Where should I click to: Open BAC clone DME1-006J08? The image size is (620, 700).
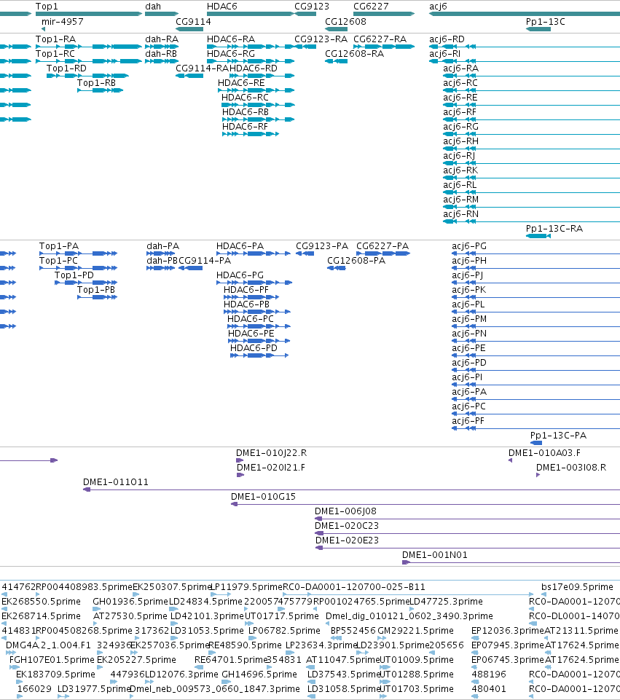[345, 511]
